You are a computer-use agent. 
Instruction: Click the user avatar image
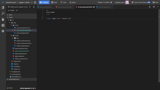(127, 2)
